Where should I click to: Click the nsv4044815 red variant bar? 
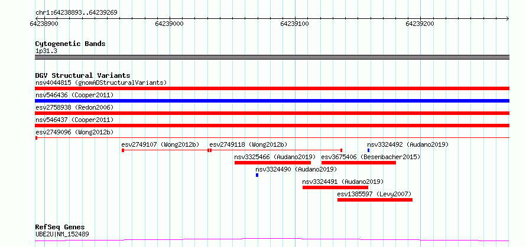272,88
